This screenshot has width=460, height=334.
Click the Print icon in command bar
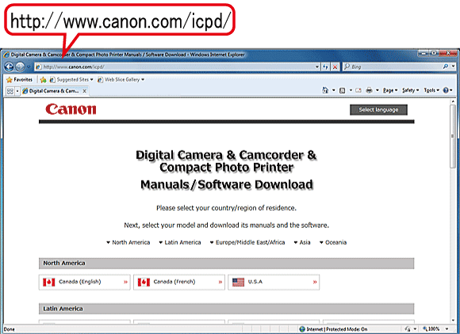coord(370,90)
